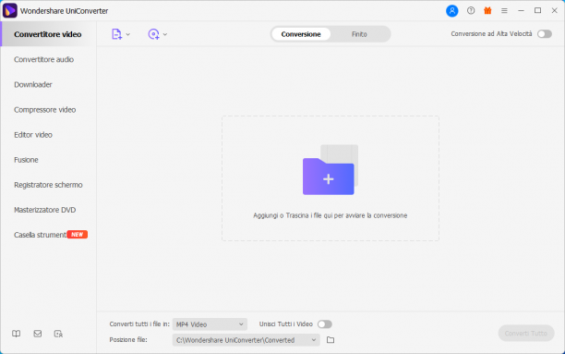Click the Converti tutti i file in label

(139, 324)
